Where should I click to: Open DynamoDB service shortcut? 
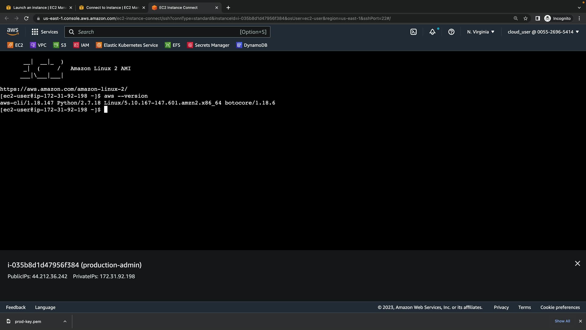point(252,45)
